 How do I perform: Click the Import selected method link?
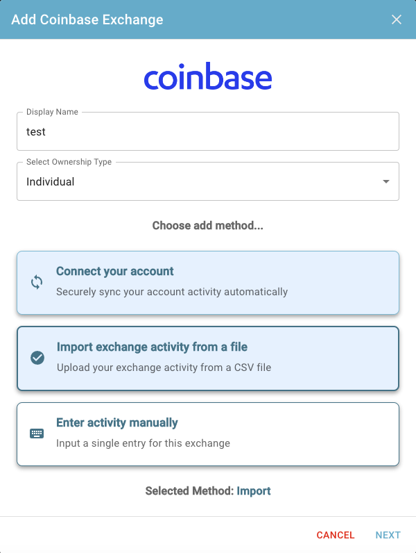pos(253,491)
